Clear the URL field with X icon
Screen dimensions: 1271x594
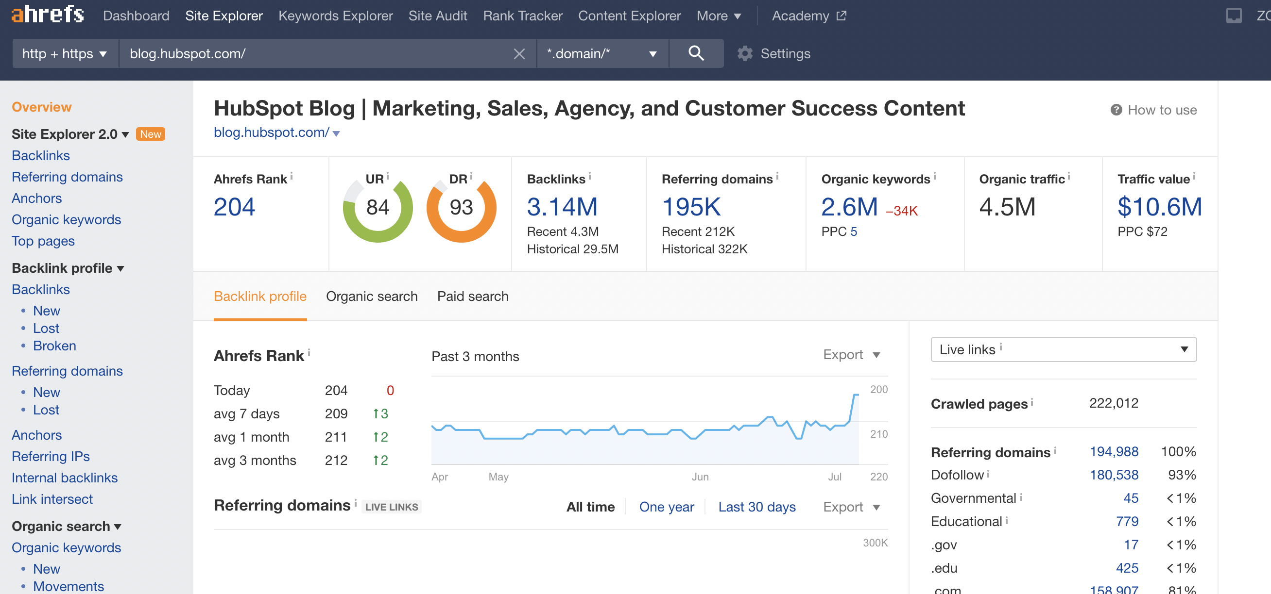[518, 53]
